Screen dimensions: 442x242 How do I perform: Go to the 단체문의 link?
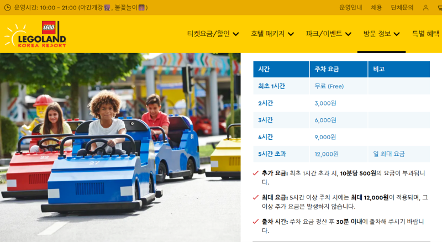(x=402, y=8)
